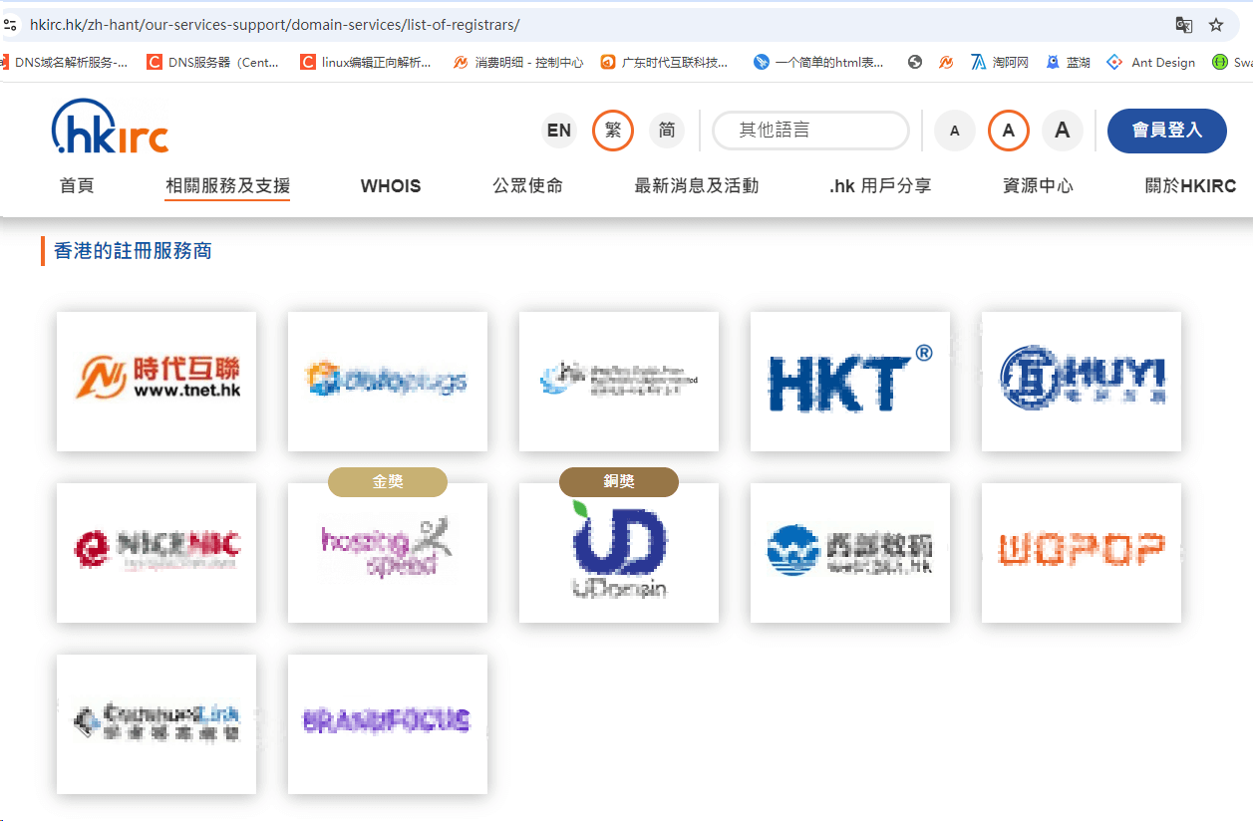Open the 時代互聯 www.tnet.hk registrar card
Viewport: 1253px width, 821px height.
coord(157,382)
